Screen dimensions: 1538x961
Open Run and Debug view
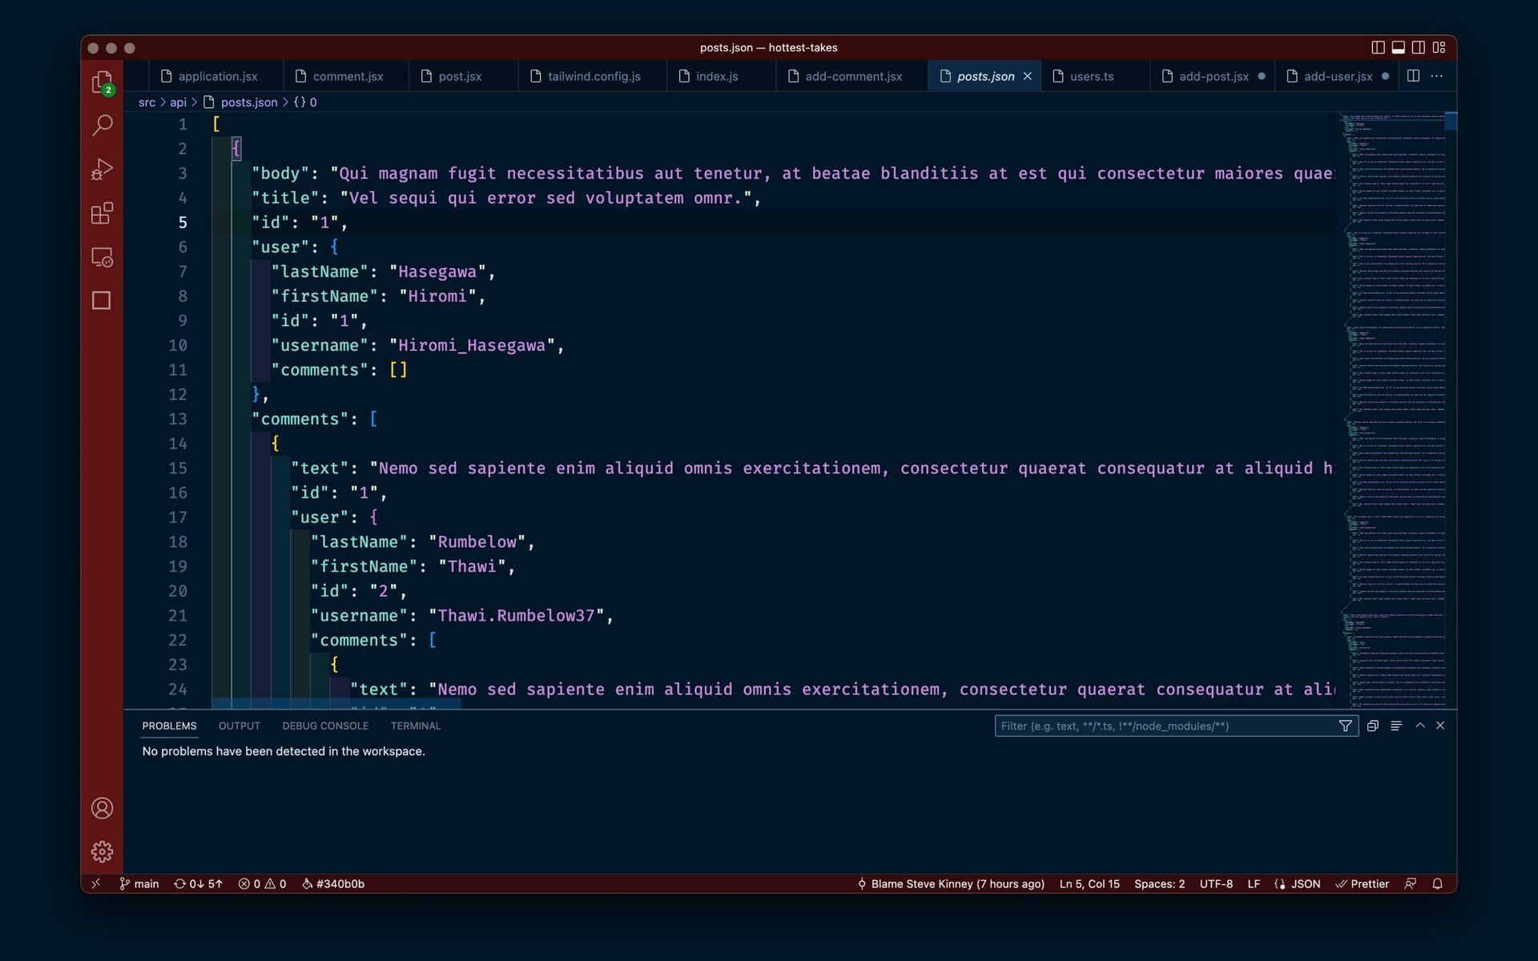click(102, 169)
